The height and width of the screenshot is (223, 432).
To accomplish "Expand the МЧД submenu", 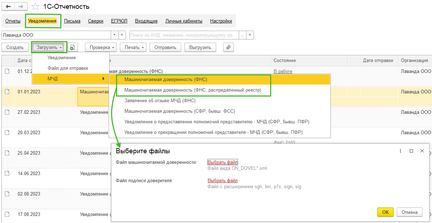I will [71, 79].
